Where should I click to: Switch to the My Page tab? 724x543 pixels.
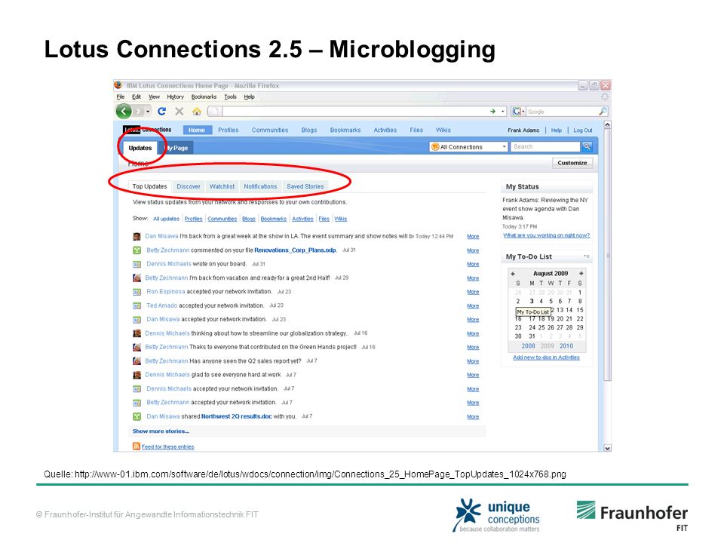click(176, 148)
